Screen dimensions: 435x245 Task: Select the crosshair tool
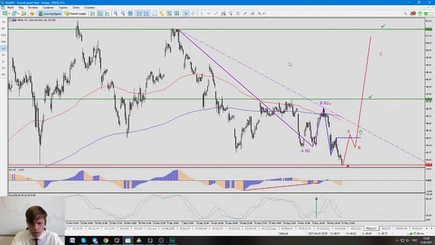pos(193,14)
